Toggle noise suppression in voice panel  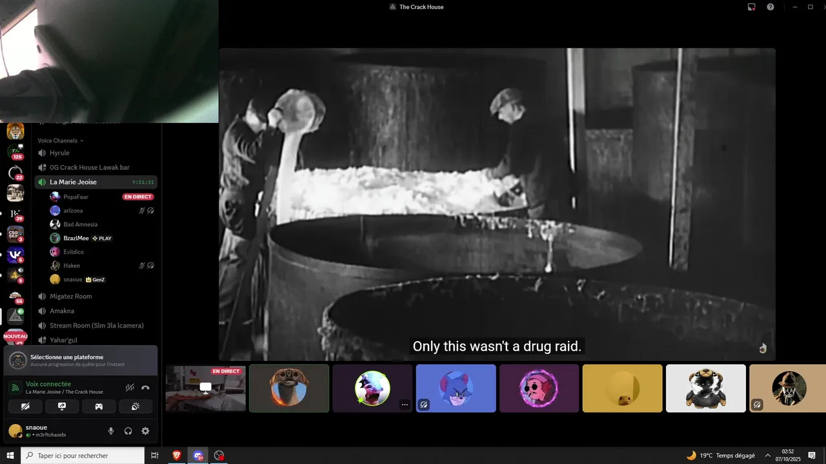tap(130, 387)
